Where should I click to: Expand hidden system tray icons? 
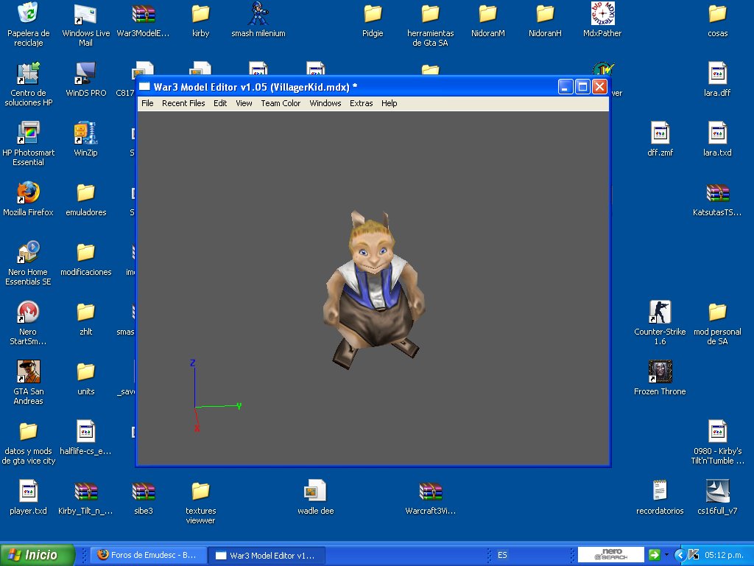point(680,555)
